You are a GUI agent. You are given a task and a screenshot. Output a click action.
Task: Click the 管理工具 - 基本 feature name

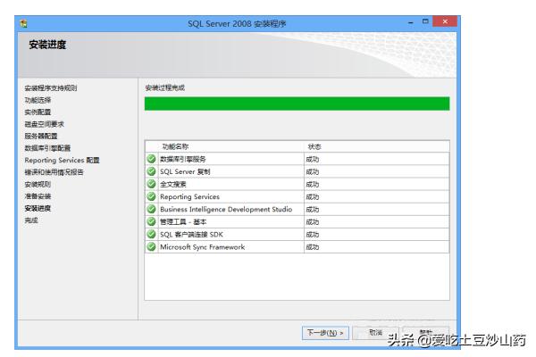point(183,221)
